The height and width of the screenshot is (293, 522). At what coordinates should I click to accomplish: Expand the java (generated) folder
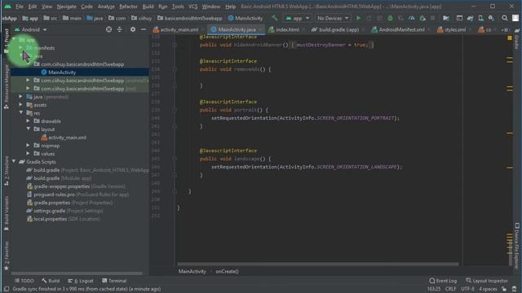(21, 97)
